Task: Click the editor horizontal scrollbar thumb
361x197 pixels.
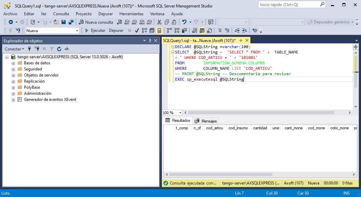Action: point(261,113)
